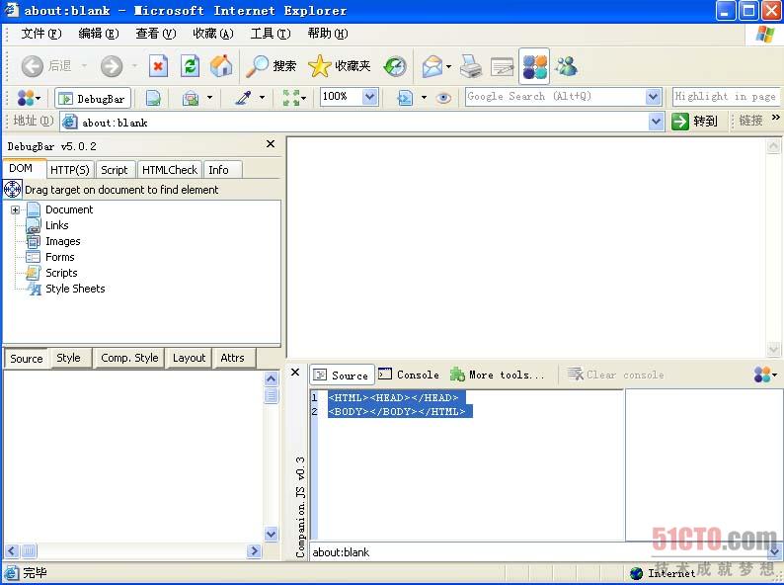The height and width of the screenshot is (585, 784).
Task: Click the DebugBar toolbar button
Action: [x=93, y=99]
